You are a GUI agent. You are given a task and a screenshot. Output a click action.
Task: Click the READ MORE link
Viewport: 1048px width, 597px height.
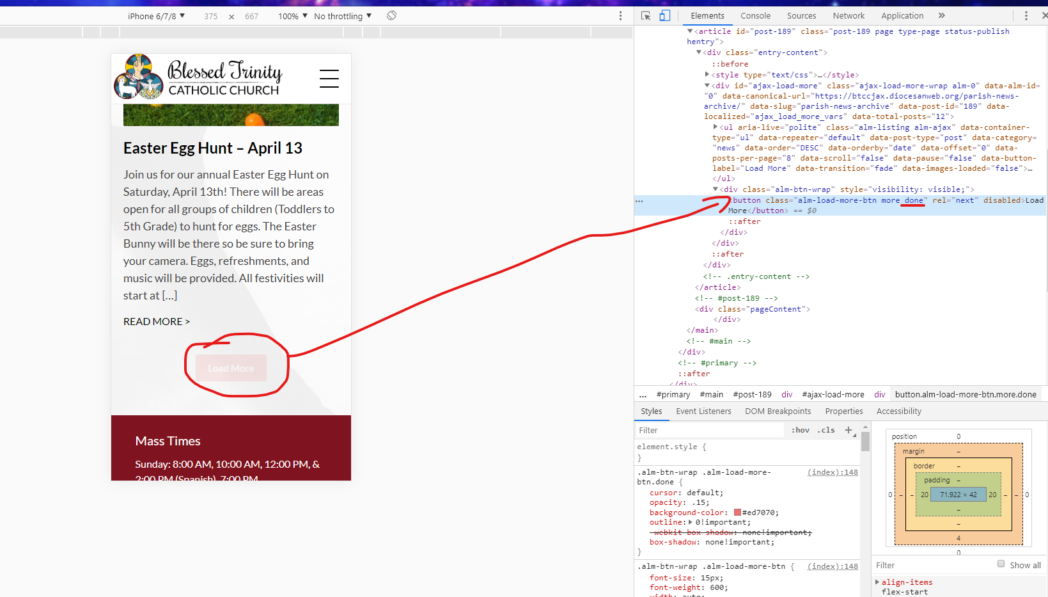(x=157, y=321)
